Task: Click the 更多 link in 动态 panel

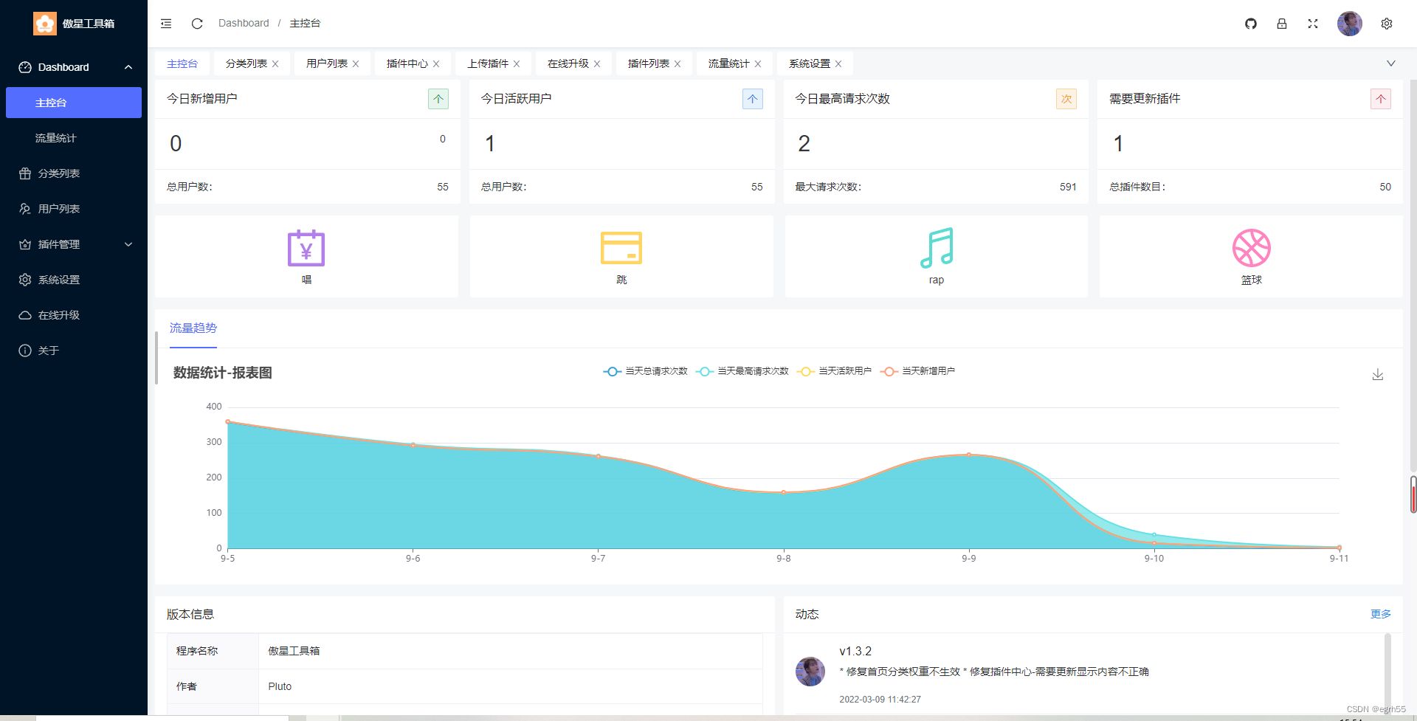Action: [1380, 613]
